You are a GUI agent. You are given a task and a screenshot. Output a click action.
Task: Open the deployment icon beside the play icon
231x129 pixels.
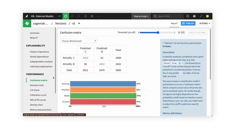(x=86, y=16)
